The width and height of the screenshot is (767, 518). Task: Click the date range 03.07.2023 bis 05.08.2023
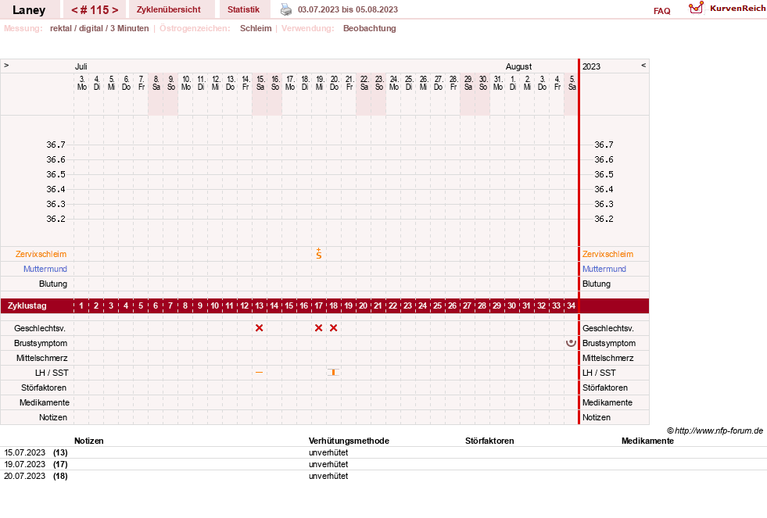click(348, 10)
